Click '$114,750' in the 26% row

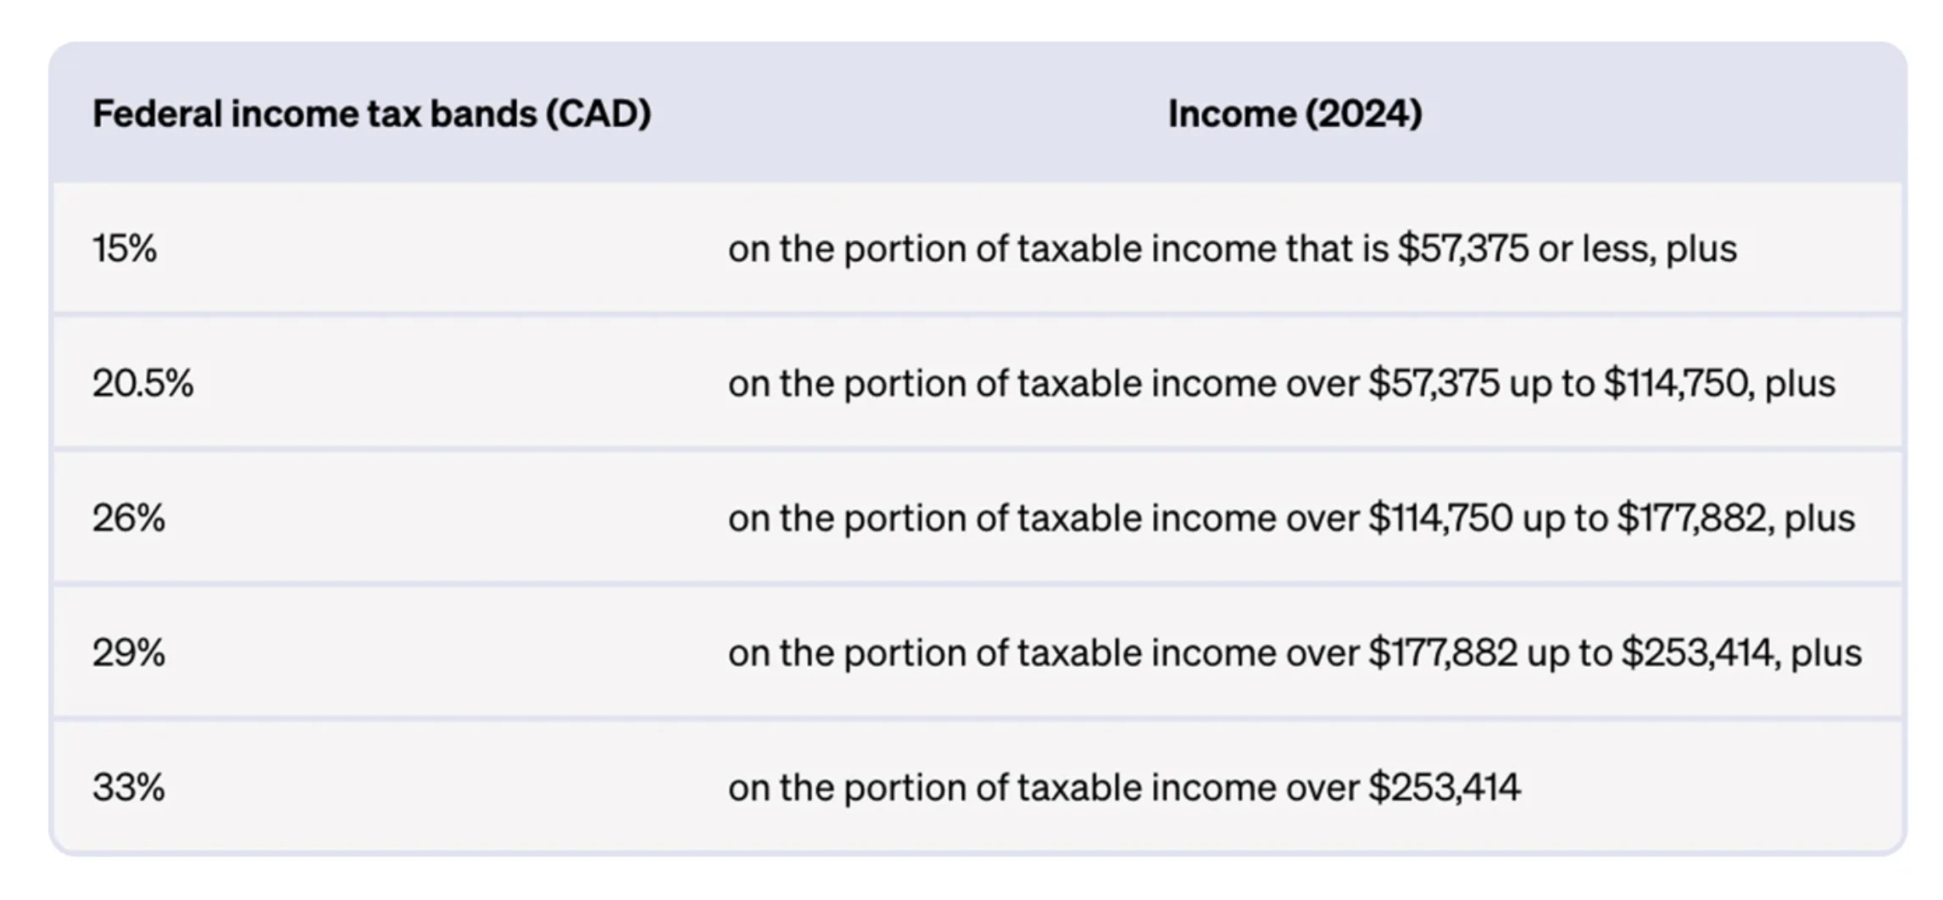coord(1440,518)
